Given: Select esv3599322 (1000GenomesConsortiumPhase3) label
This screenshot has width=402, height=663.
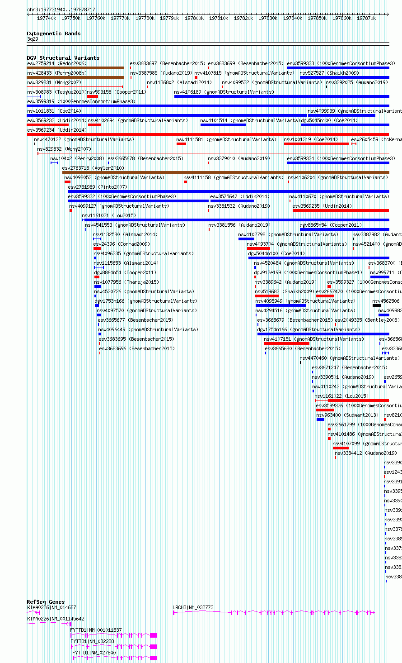Looking at the screenshot, I should coord(122,196).
